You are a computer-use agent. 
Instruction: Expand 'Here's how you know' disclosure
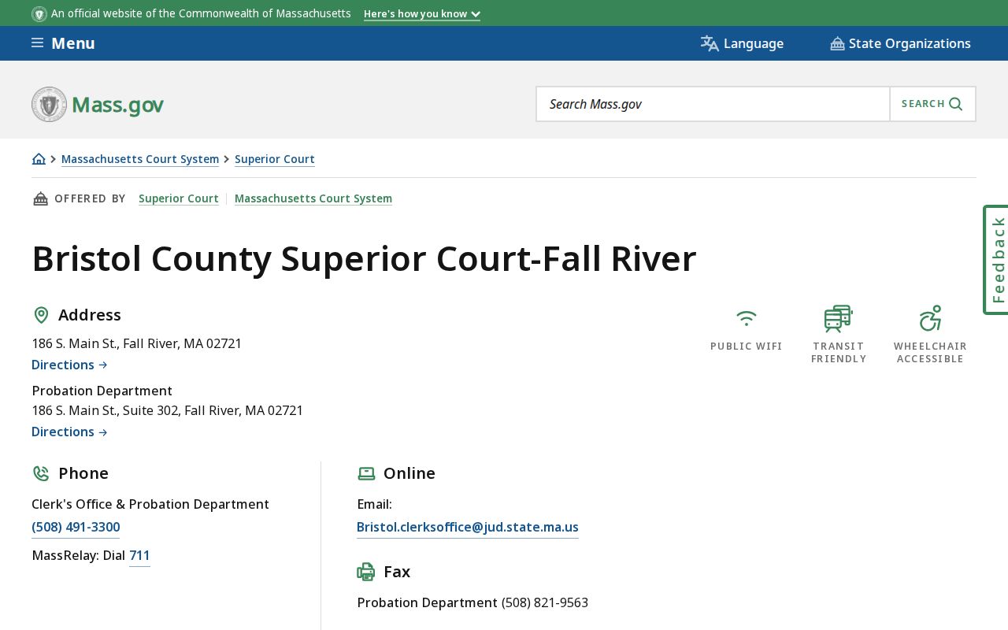[422, 14]
